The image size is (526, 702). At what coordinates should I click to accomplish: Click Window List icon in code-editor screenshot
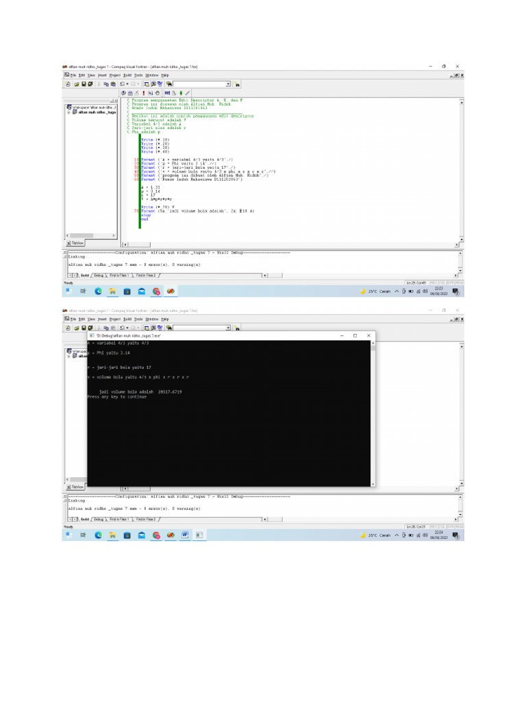coord(160,84)
